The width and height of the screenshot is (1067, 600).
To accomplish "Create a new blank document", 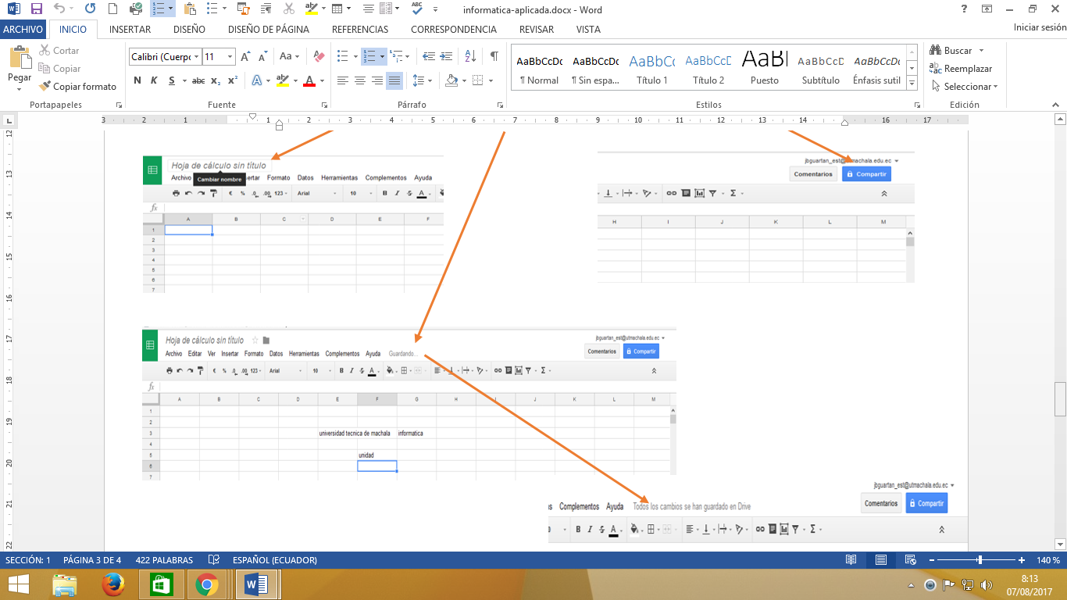I will (x=113, y=9).
